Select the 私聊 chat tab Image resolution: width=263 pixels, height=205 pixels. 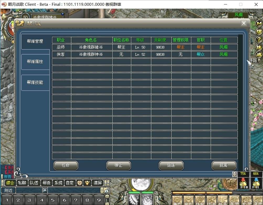22,183
